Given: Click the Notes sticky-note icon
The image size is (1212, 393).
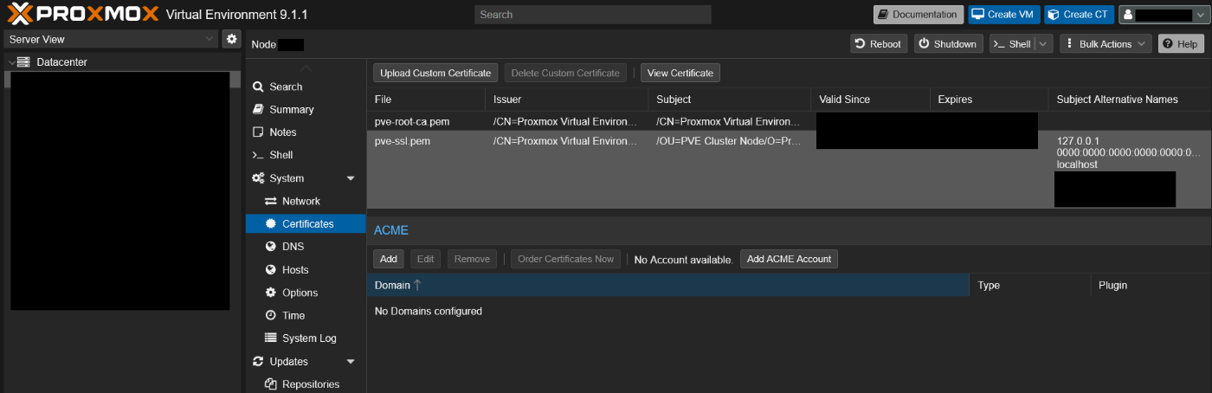Looking at the screenshot, I should [258, 132].
